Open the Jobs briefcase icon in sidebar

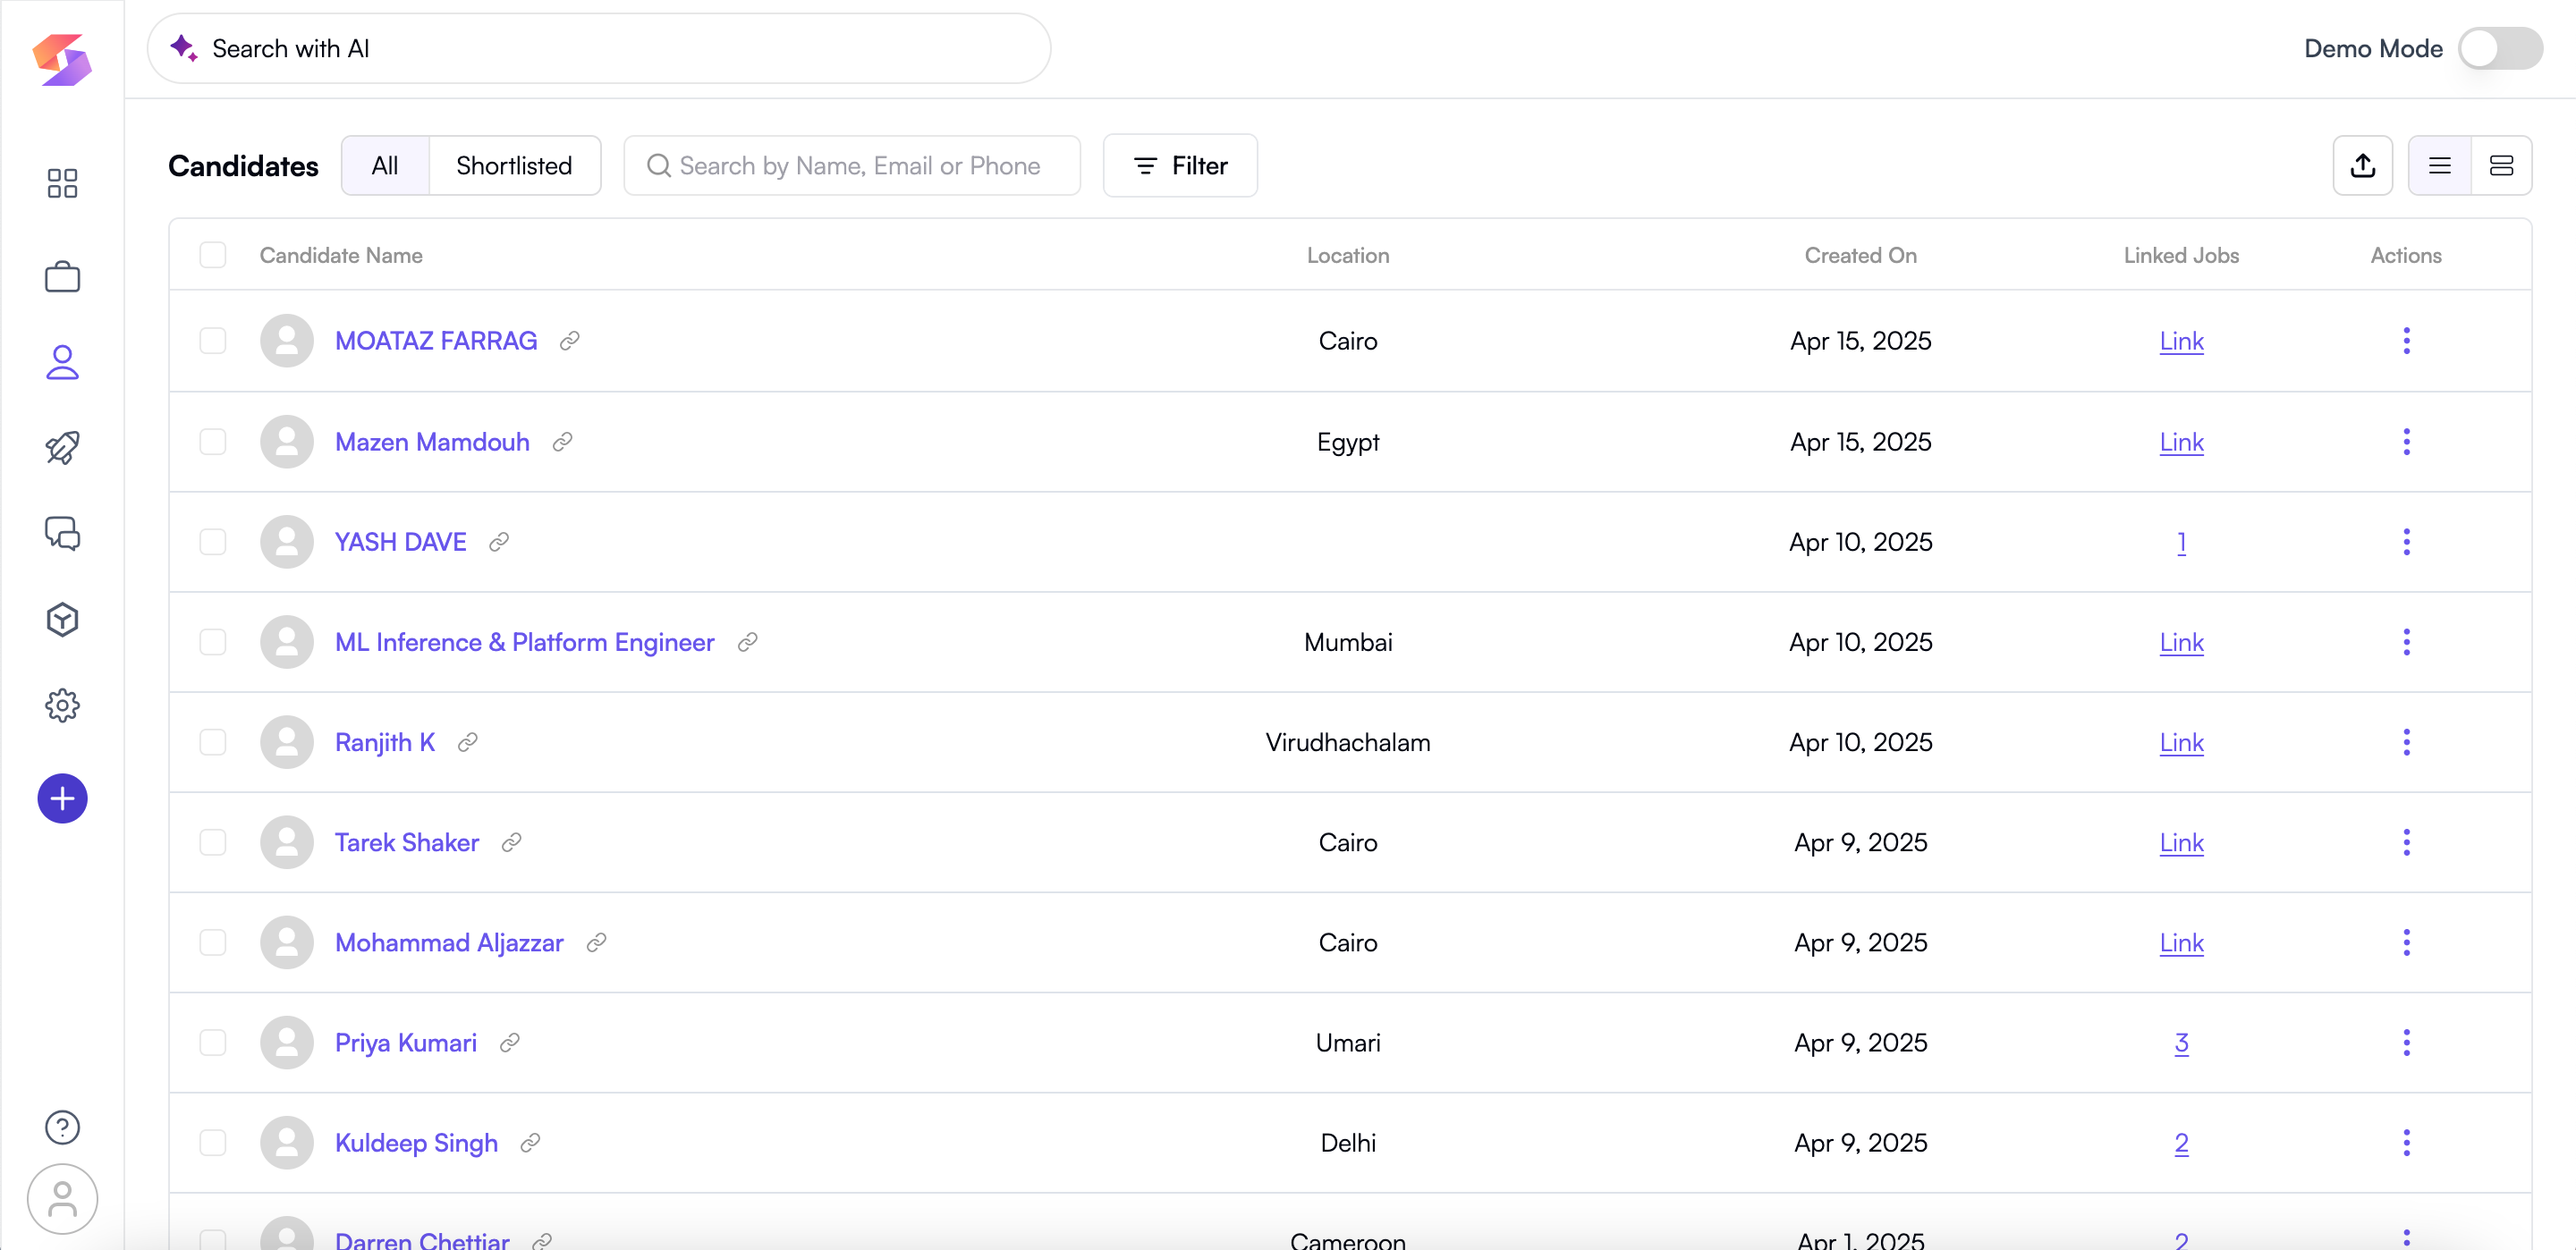click(62, 277)
